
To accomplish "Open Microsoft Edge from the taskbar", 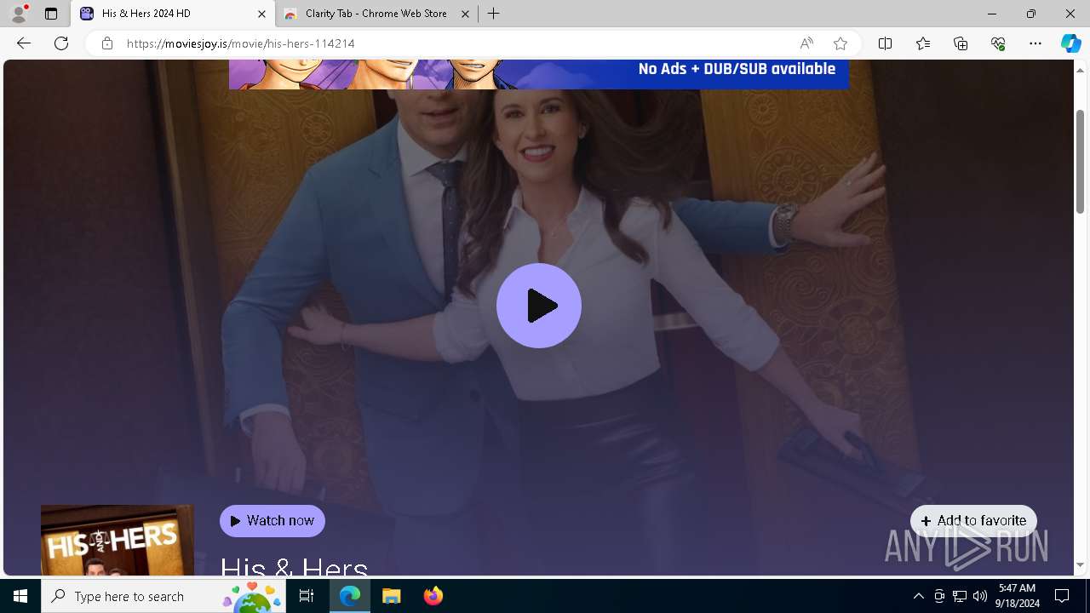I will pyautogui.click(x=350, y=596).
